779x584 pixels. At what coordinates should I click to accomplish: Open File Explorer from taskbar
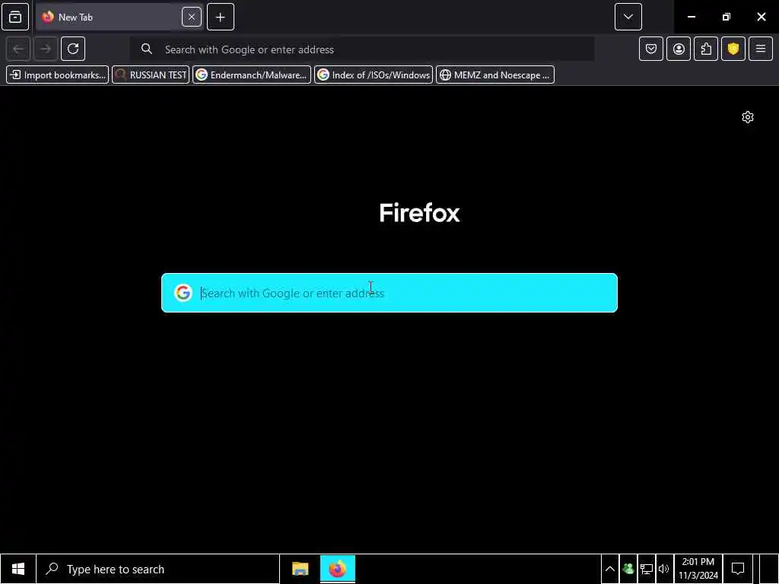click(300, 569)
